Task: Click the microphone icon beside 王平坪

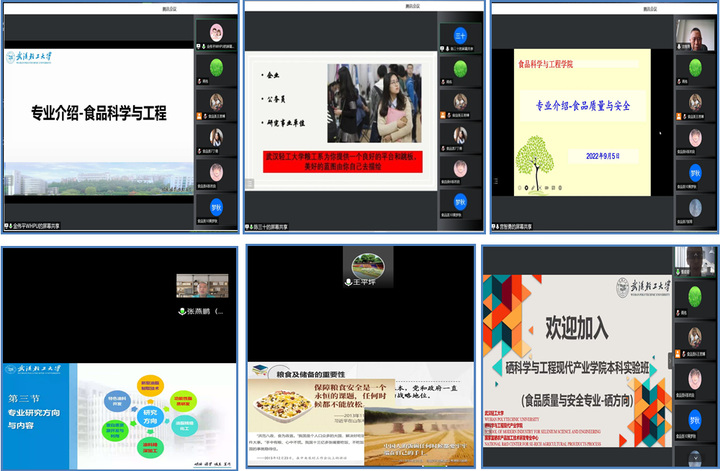Action: 348,283
